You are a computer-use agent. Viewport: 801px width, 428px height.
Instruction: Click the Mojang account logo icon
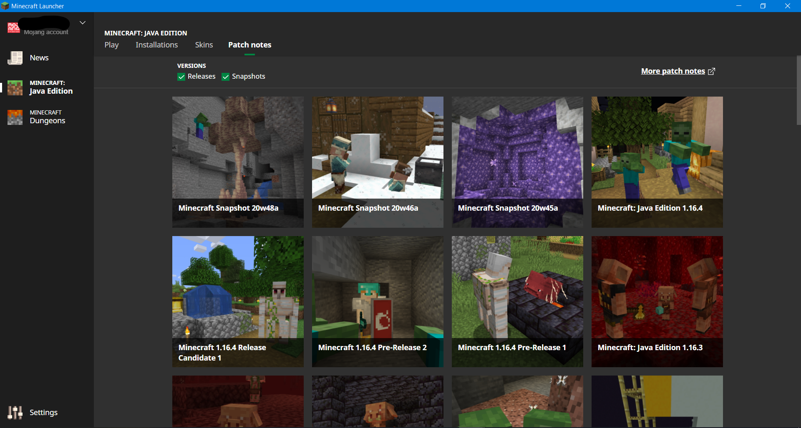tap(13, 27)
